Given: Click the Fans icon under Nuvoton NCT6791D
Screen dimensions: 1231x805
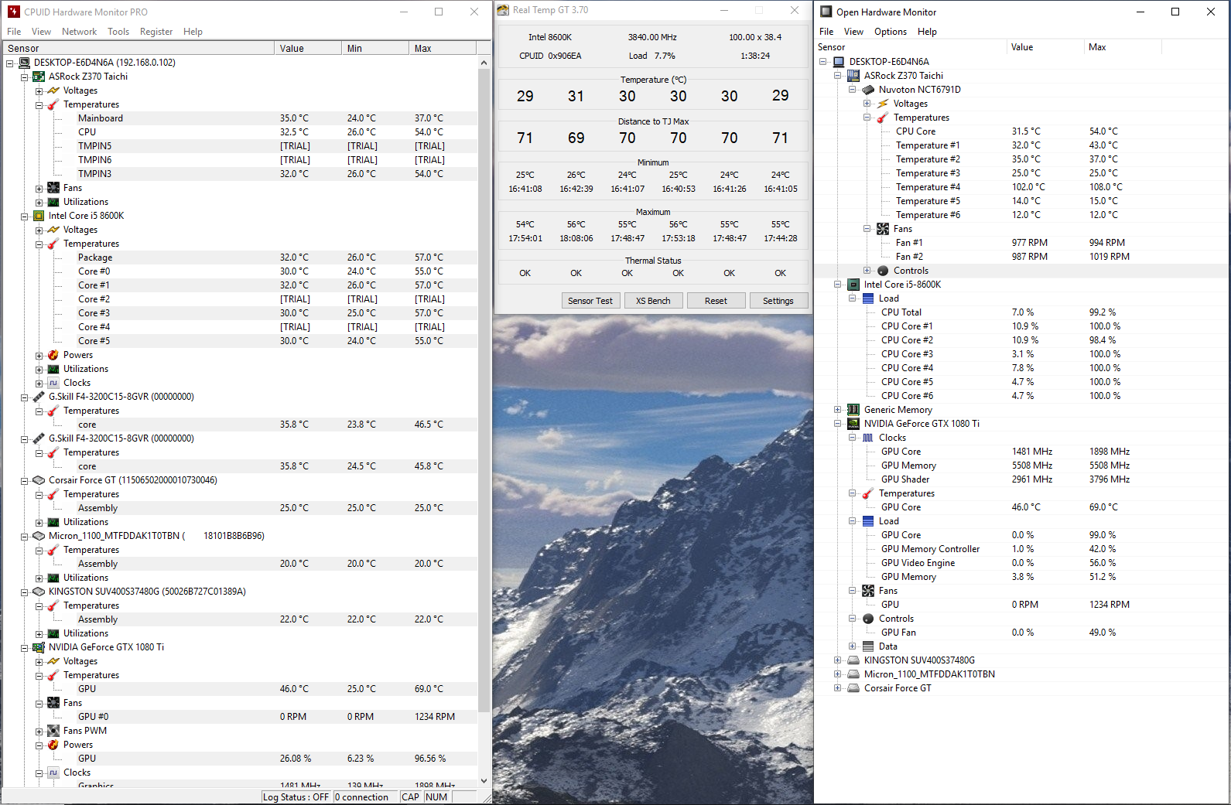Looking at the screenshot, I should pyautogui.click(x=883, y=229).
